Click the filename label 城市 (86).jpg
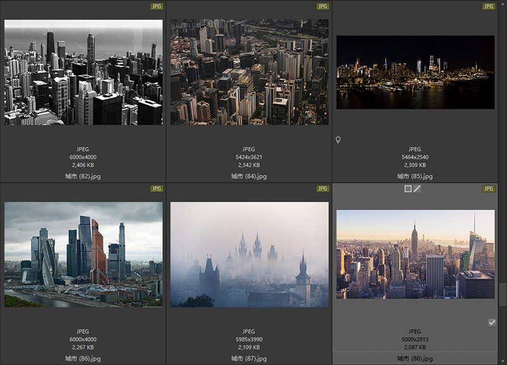 coord(83,359)
